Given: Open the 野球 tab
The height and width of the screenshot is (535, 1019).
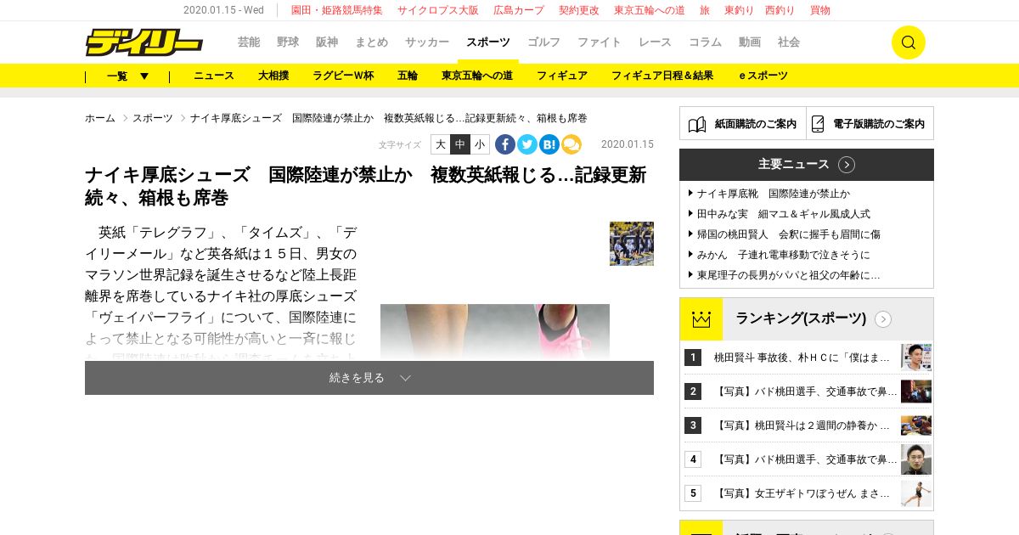Looking at the screenshot, I should (288, 42).
